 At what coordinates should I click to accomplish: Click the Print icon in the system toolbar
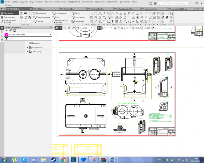21,17
